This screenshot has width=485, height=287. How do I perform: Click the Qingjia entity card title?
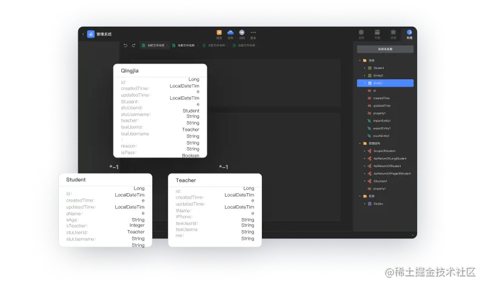[x=130, y=71]
